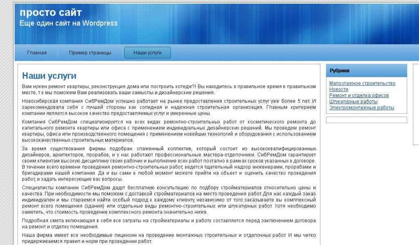Viewport: 419px width, 245px height.
Task: Click the empty widget box under Рубрики
Action: [x=366, y=120]
